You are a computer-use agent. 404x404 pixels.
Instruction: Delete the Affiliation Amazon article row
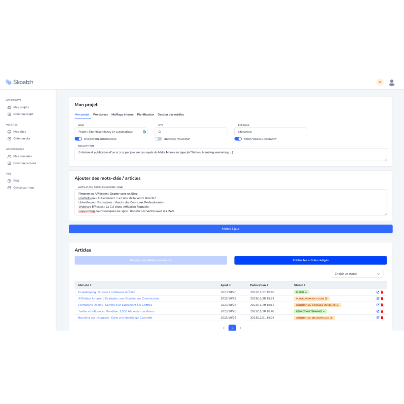pyautogui.click(x=382, y=299)
